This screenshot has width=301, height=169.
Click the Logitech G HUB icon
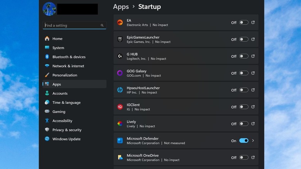point(120,56)
